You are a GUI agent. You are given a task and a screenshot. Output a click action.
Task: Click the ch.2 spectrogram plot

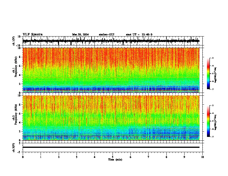coord(111,118)
